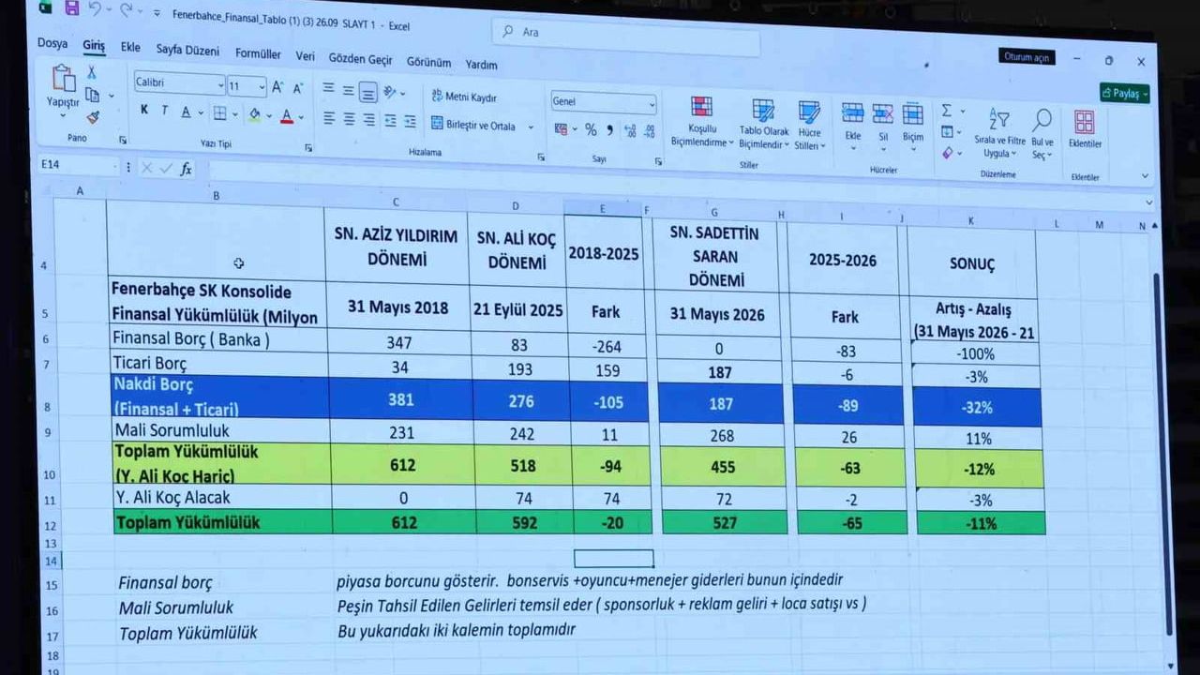Switch to the Veri tab
Image resolution: width=1200 pixels, height=675 pixels.
point(305,56)
